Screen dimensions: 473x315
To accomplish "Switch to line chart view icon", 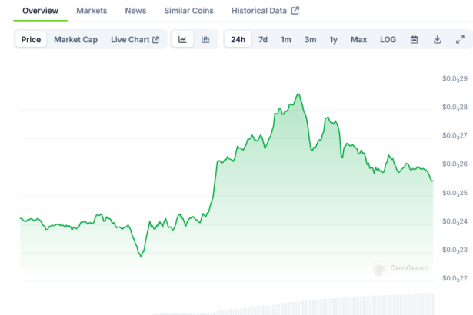I will click(182, 39).
